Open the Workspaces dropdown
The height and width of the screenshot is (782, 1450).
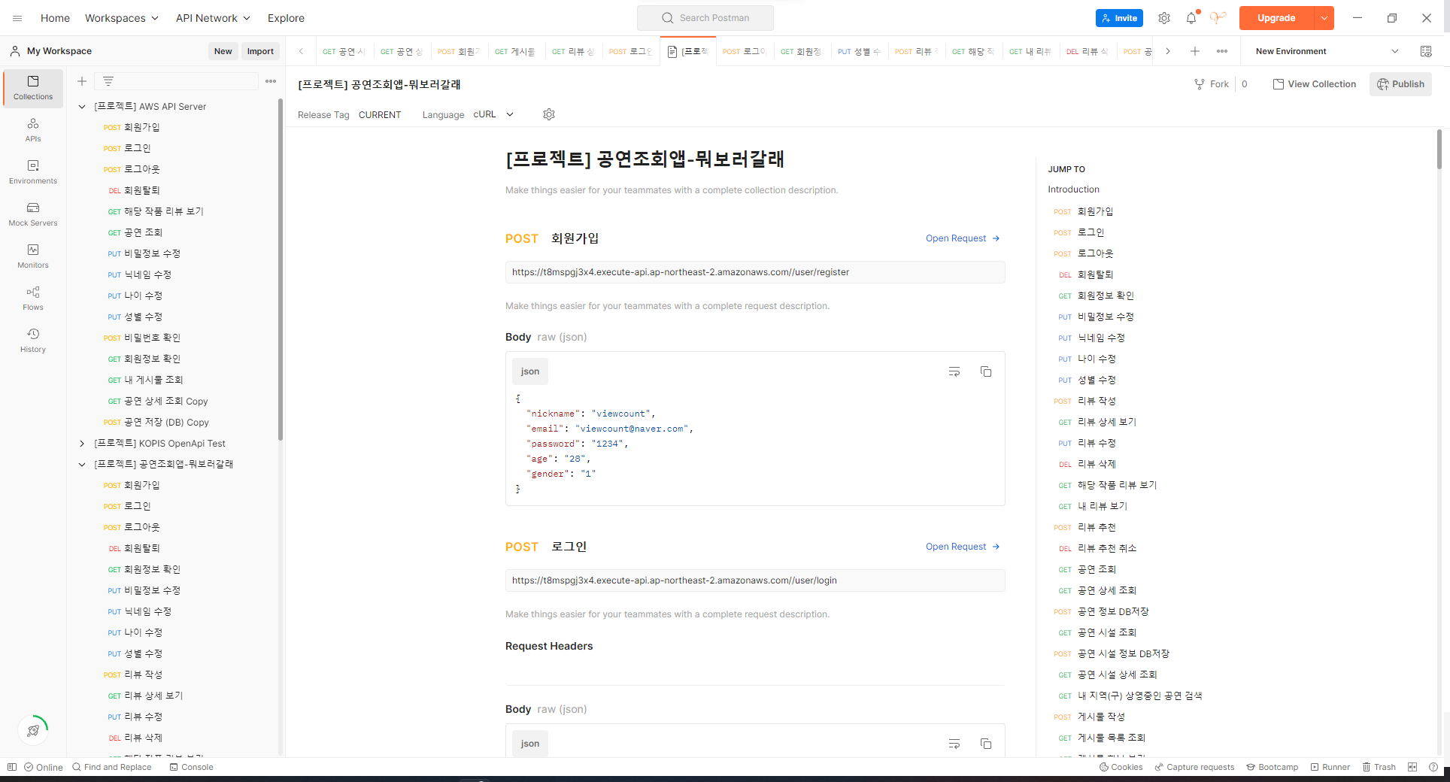click(122, 18)
